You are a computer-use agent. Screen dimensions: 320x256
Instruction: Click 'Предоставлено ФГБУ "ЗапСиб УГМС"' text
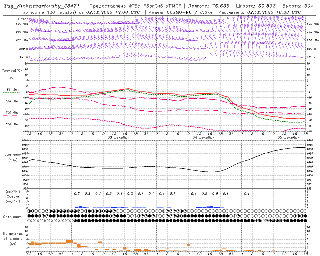click(x=135, y=6)
